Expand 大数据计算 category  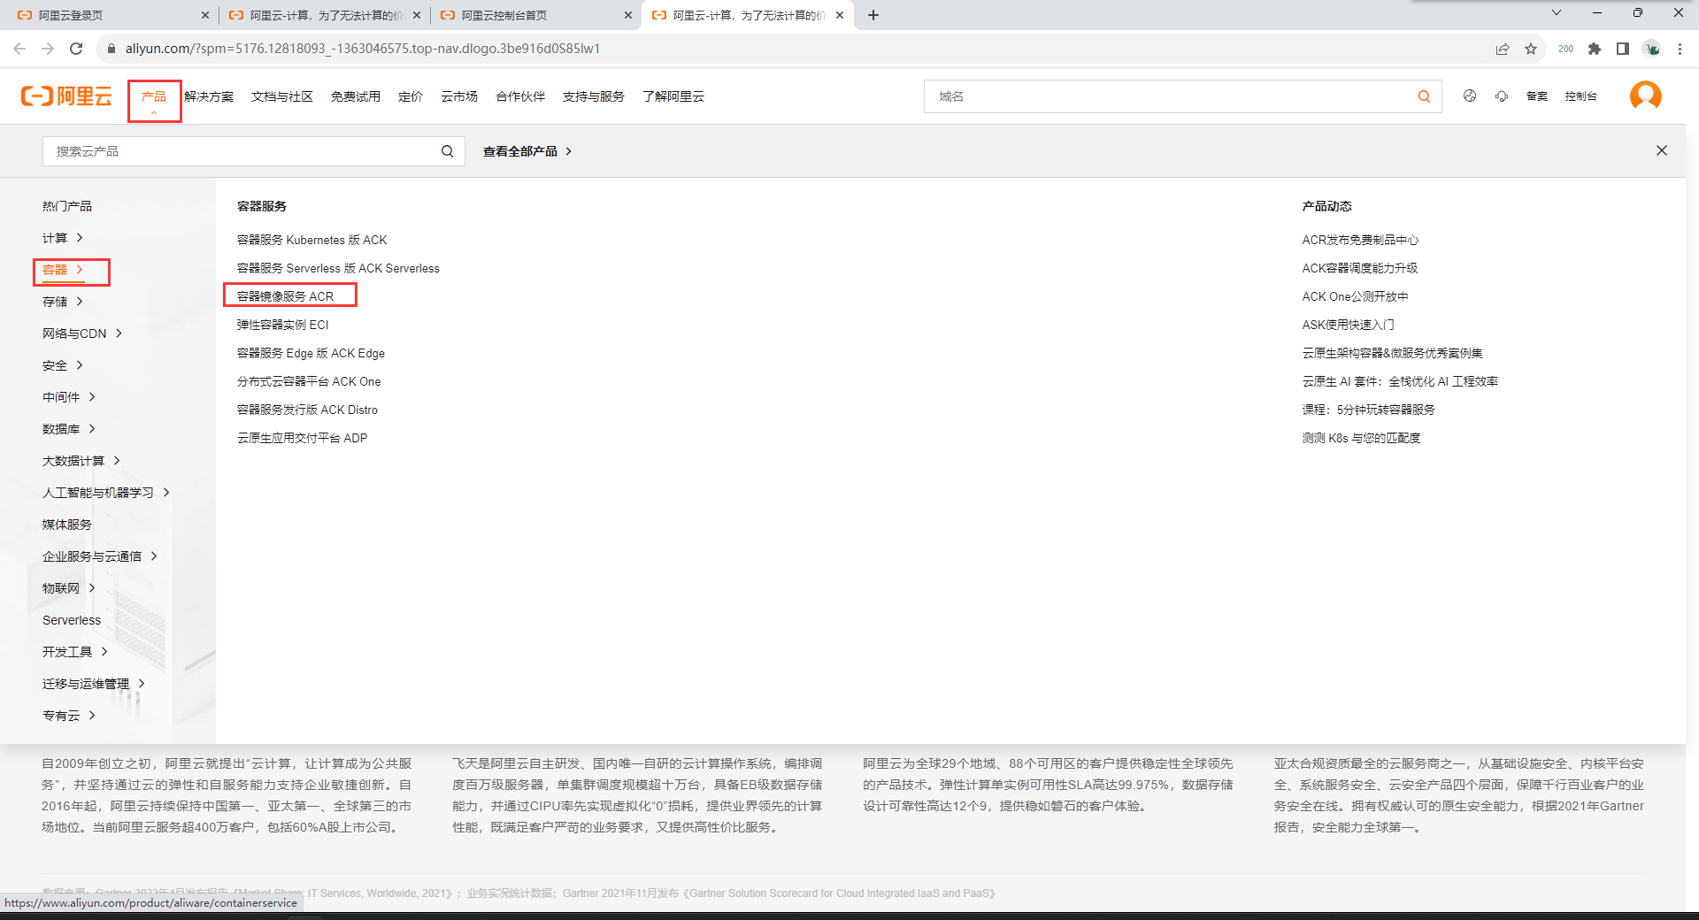(81, 461)
